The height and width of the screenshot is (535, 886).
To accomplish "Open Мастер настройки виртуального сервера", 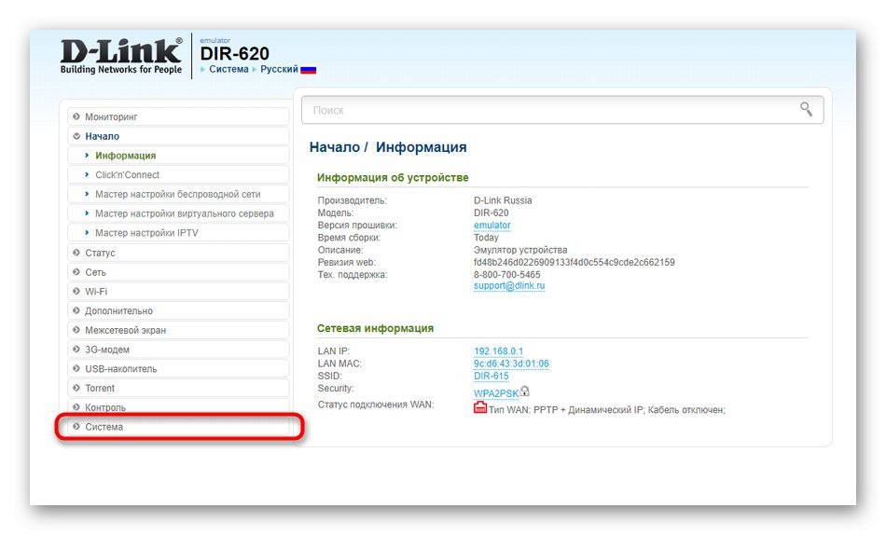I will [178, 213].
